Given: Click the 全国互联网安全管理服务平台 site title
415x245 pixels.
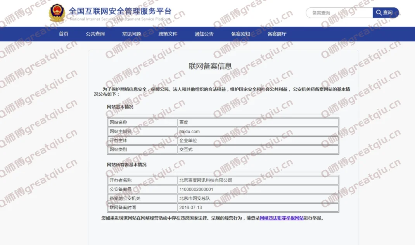Looking at the screenshot, I should click(x=120, y=12).
